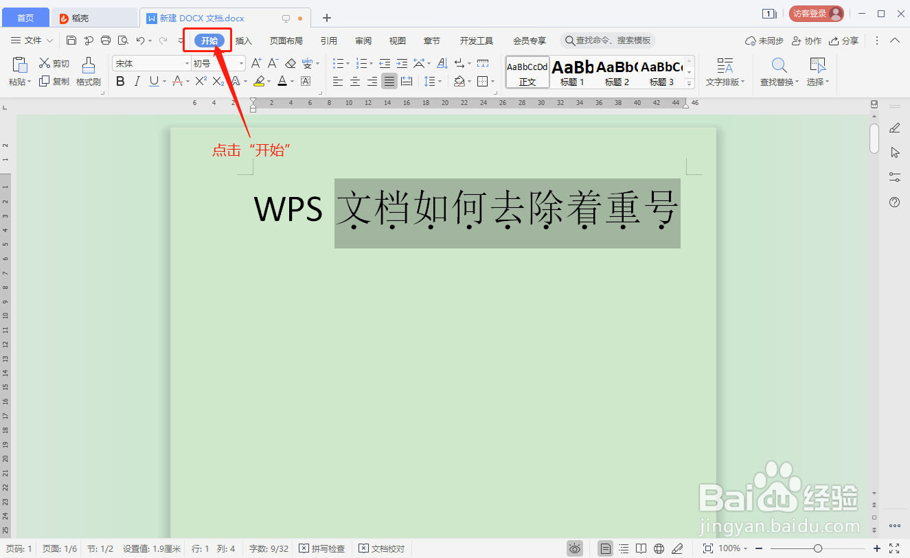Click the Subscript X₂ icon

pyautogui.click(x=218, y=81)
